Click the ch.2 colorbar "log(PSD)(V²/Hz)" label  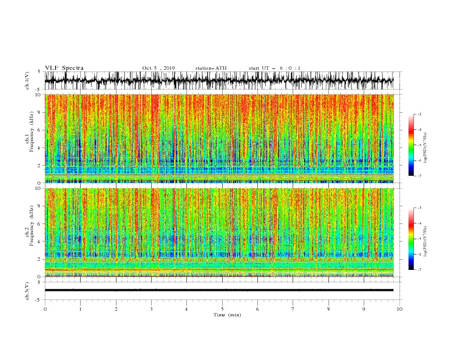click(x=426, y=241)
